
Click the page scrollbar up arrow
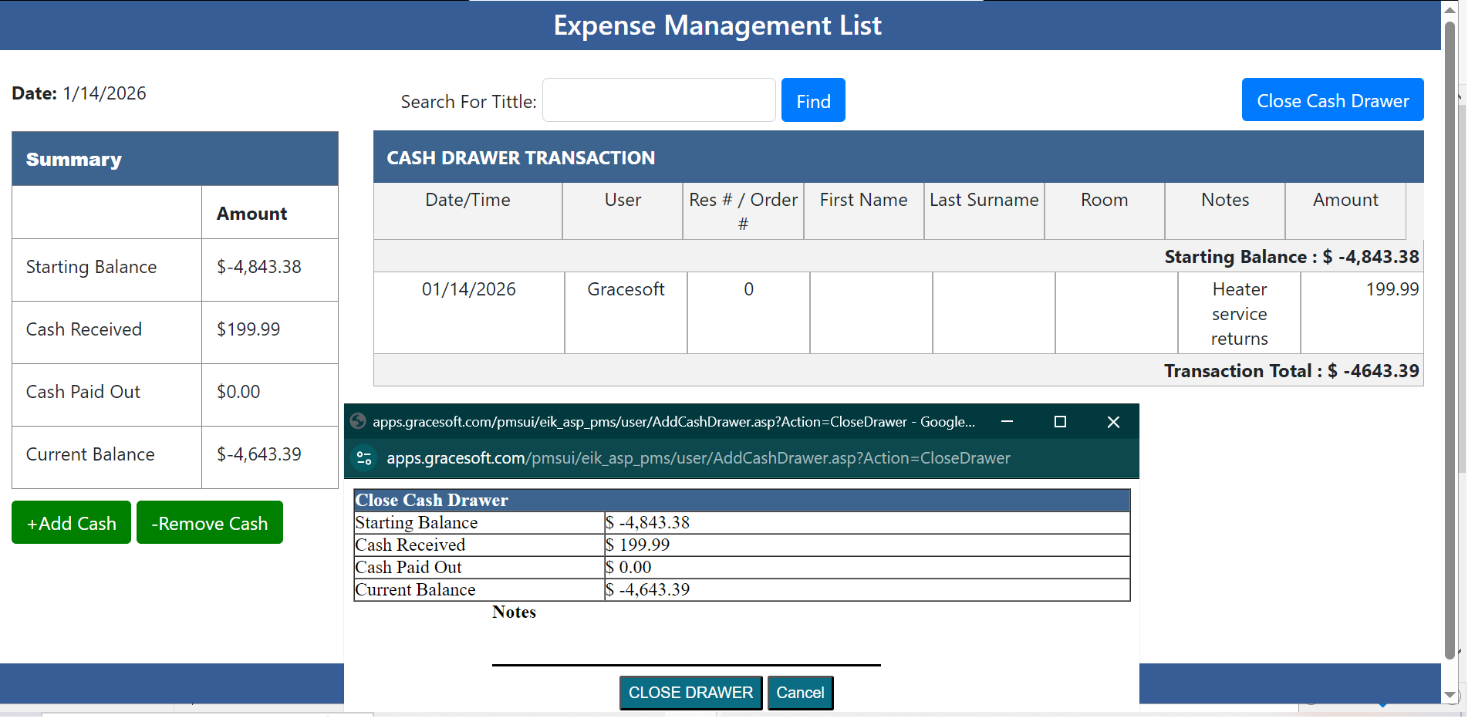tap(1450, 10)
